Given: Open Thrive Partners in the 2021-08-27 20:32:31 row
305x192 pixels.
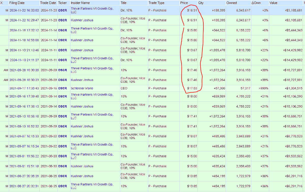Looking at the screenshot, I should [x=92, y=186].
